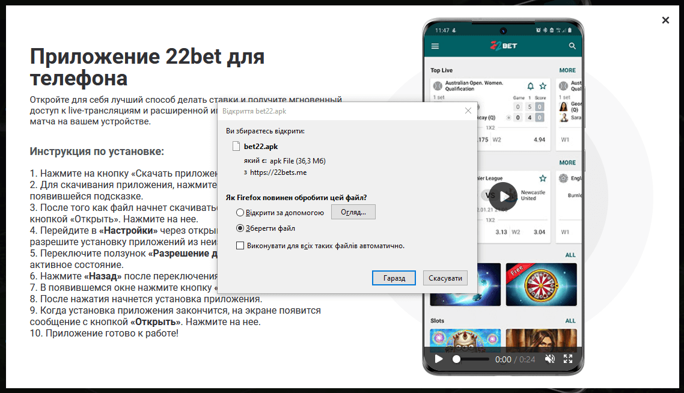
Task: Open the Free wheel game thumbnail
Action: [x=542, y=284]
